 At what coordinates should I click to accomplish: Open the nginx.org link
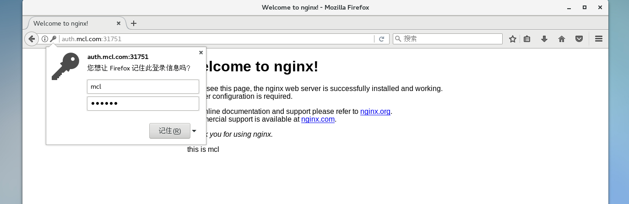tap(375, 111)
